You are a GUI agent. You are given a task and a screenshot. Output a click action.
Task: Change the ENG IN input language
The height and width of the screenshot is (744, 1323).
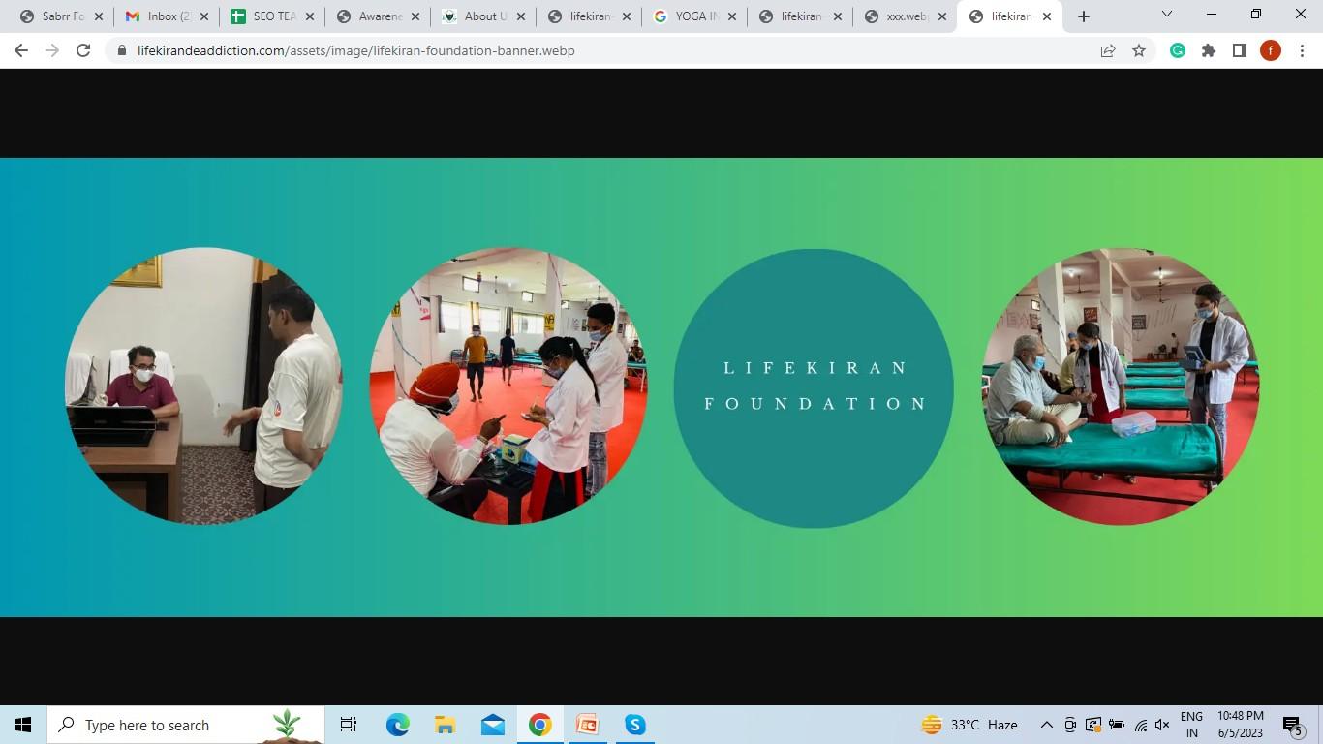pos(1191,725)
